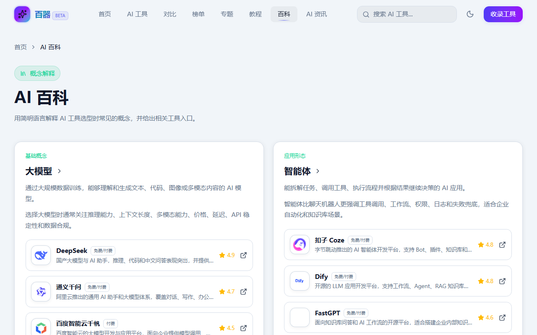
Task: Click the Dify logo
Action: click(x=300, y=281)
